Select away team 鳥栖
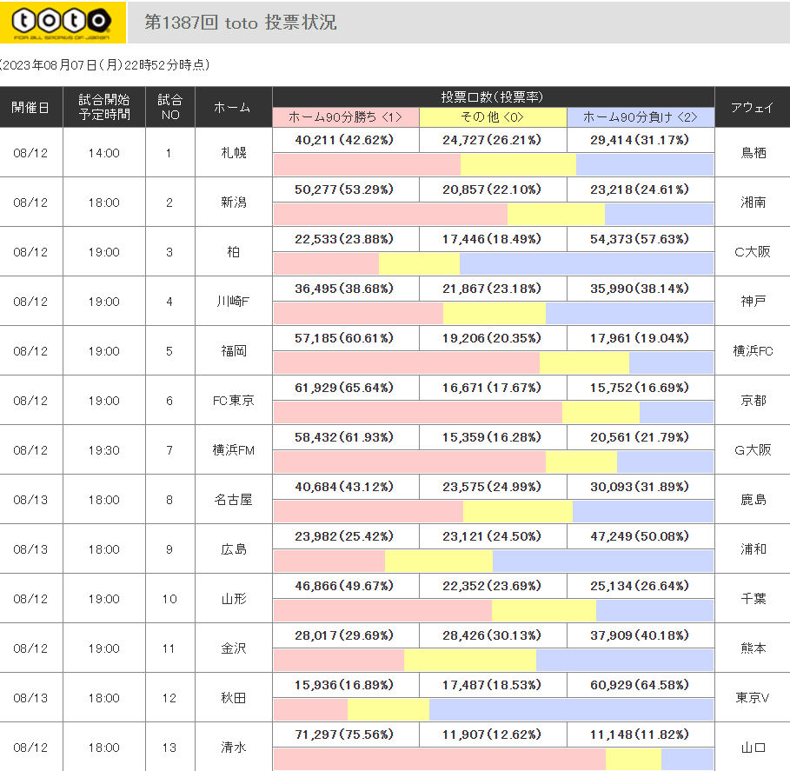Image resolution: width=790 pixels, height=771 pixels. tap(753, 153)
